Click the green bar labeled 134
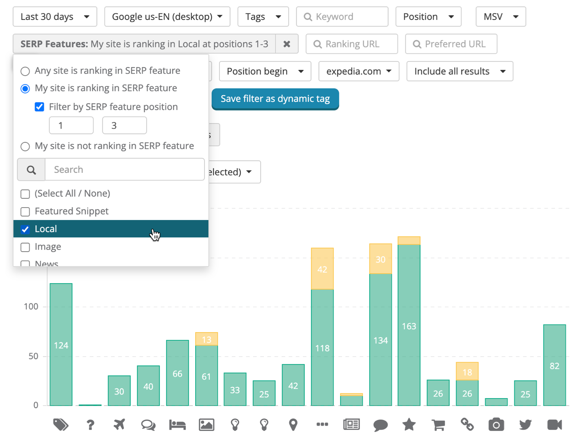The height and width of the screenshot is (437, 583). [381, 340]
